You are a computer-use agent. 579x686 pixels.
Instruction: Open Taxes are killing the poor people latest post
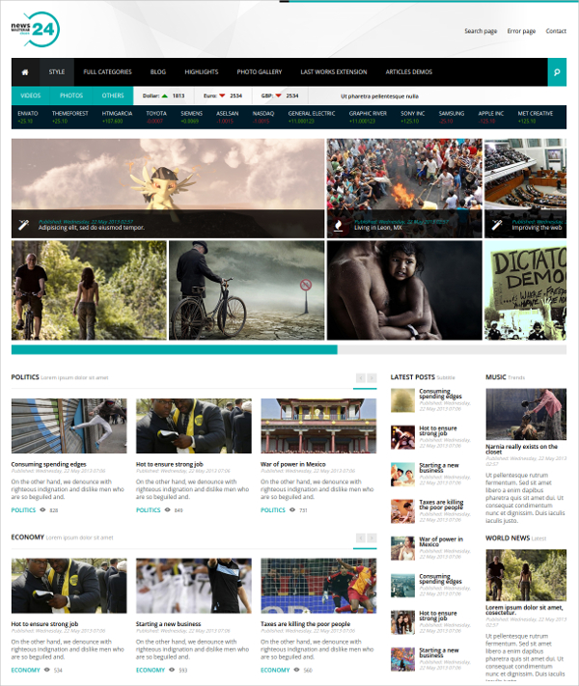441,505
